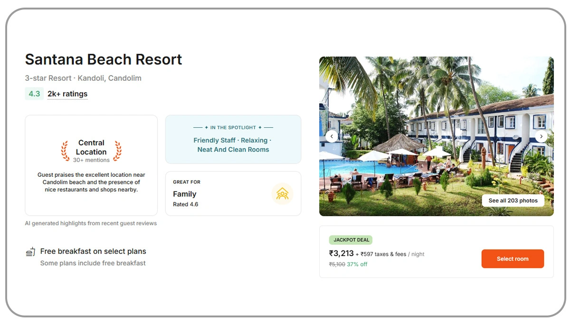Click the Jackpot Deal badge
Screen dimensions: 571x325
pos(351,240)
